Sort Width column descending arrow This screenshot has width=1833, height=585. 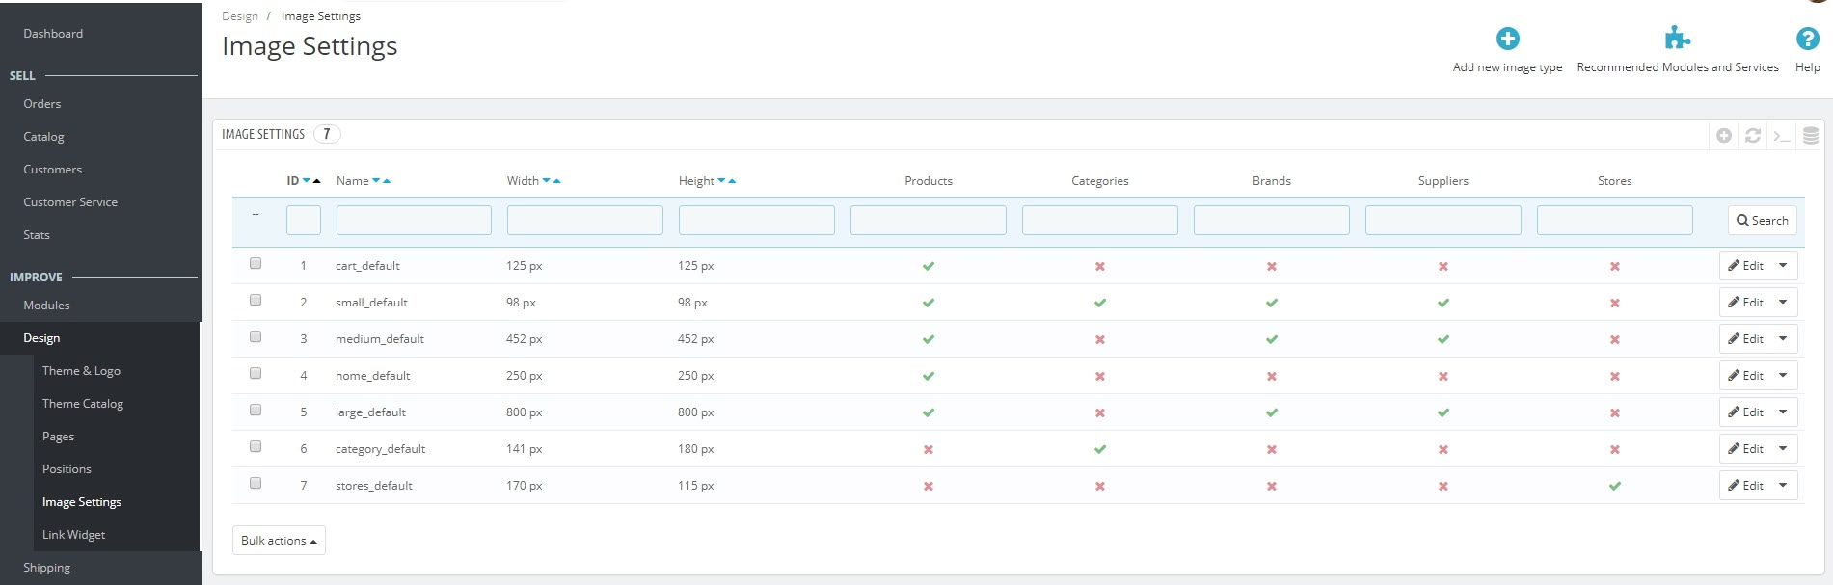pyautogui.click(x=546, y=181)
